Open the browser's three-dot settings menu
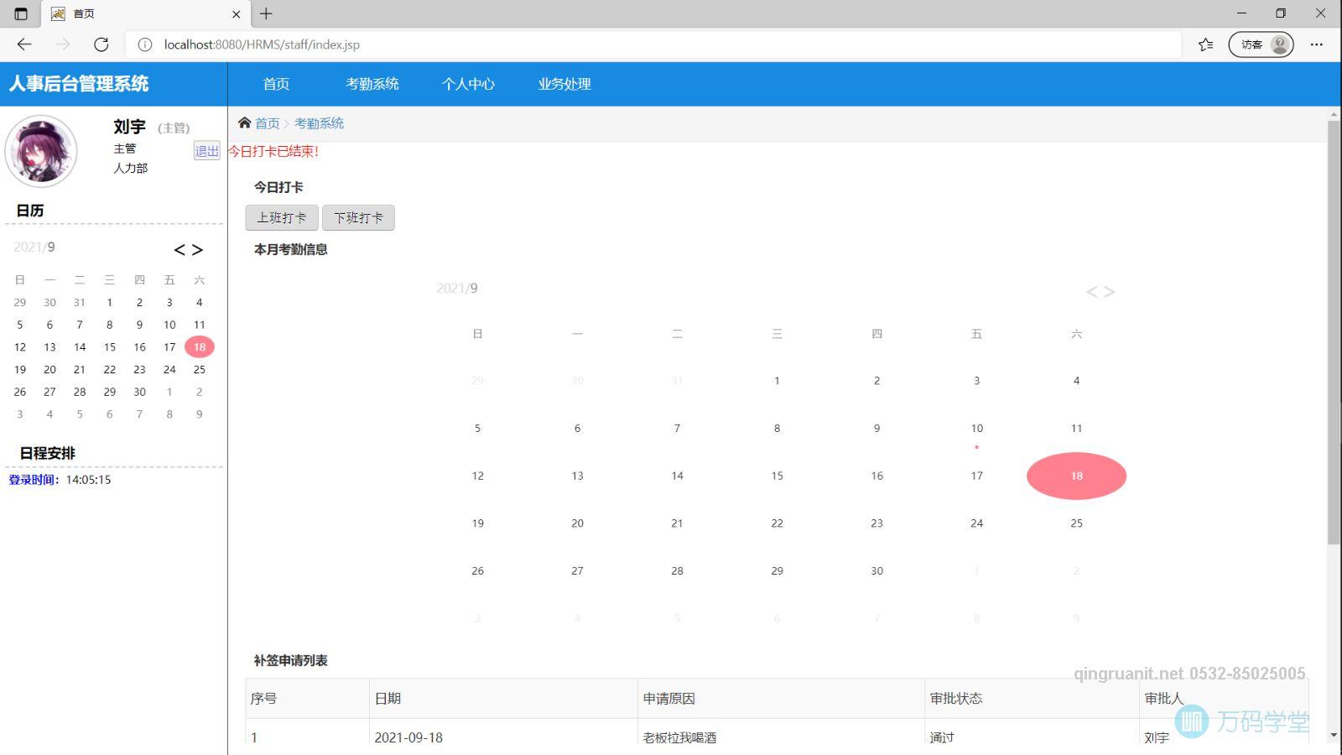This screenshot has width=1342, height=755. 1316,44
